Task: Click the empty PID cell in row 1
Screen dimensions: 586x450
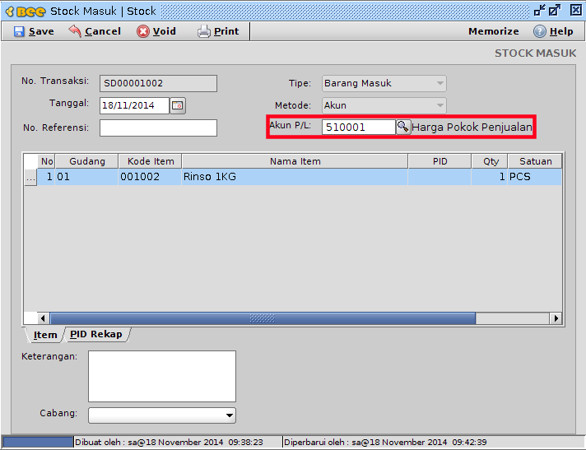Action: point(439,177)
